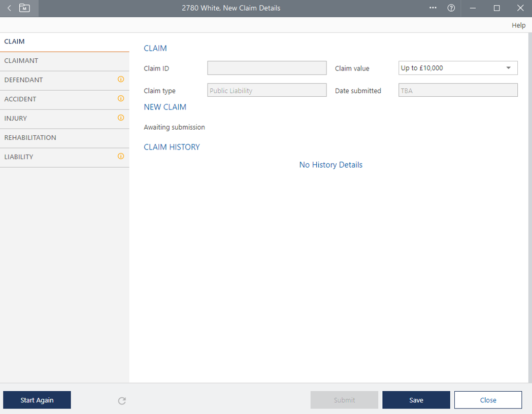Click the Close button at bottom
Image resolution: width=532 pixels, height=414 pixels.
point(488,400)
